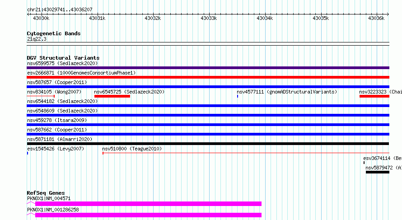
Task: Click the blue nsv587657 variant bar
Action: 208,87
